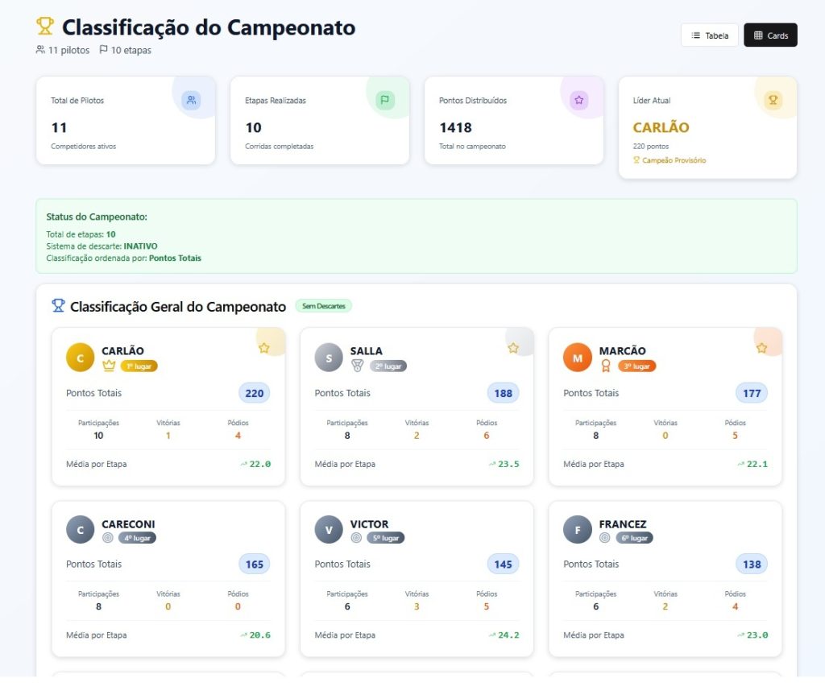825x699 pixels.
Task: Click VICTOR's circular avatar
Action: [327, 529]
